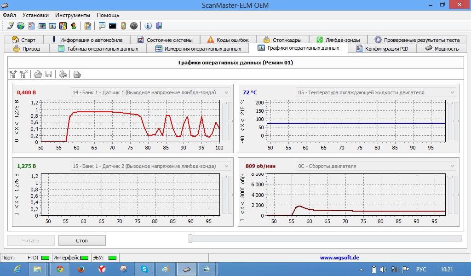The height and width of the screenshot is (276, 471).
Task: Click the remove graph tree icon
Action: pos(24,74)
